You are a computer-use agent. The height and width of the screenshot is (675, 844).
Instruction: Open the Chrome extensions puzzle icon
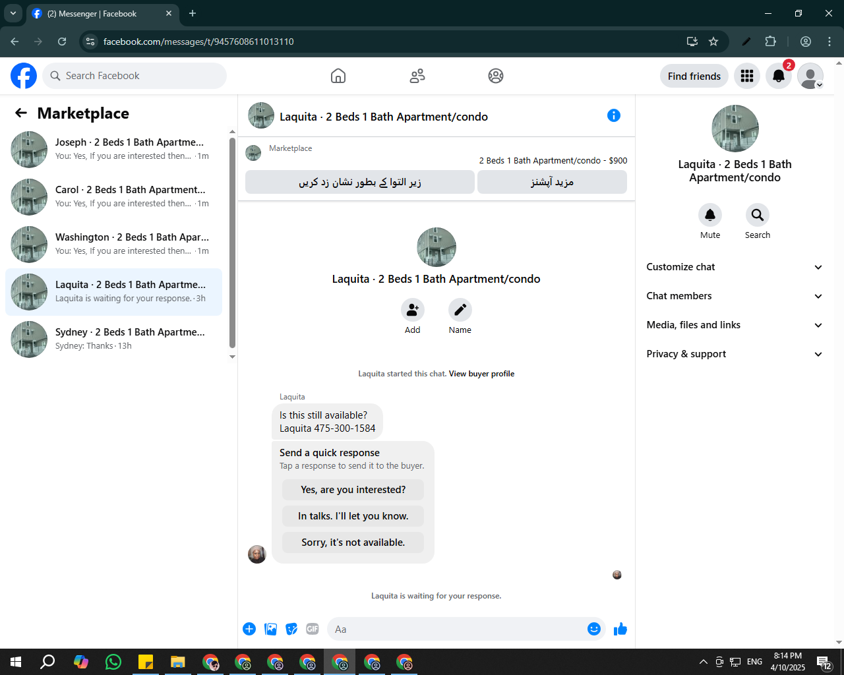point(770,42)
